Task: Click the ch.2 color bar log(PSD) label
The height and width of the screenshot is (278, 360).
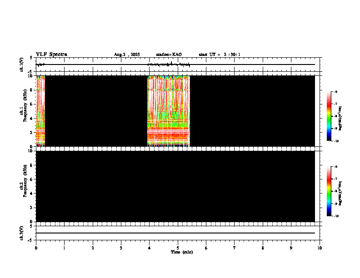Action: click(340, 194)
